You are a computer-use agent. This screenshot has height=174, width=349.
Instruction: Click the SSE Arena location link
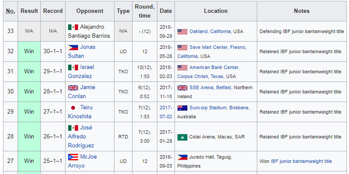coord(202,88)
